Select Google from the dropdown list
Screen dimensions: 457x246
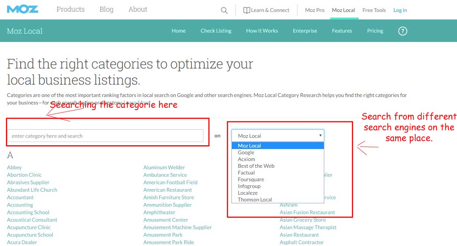pos(246,152)
